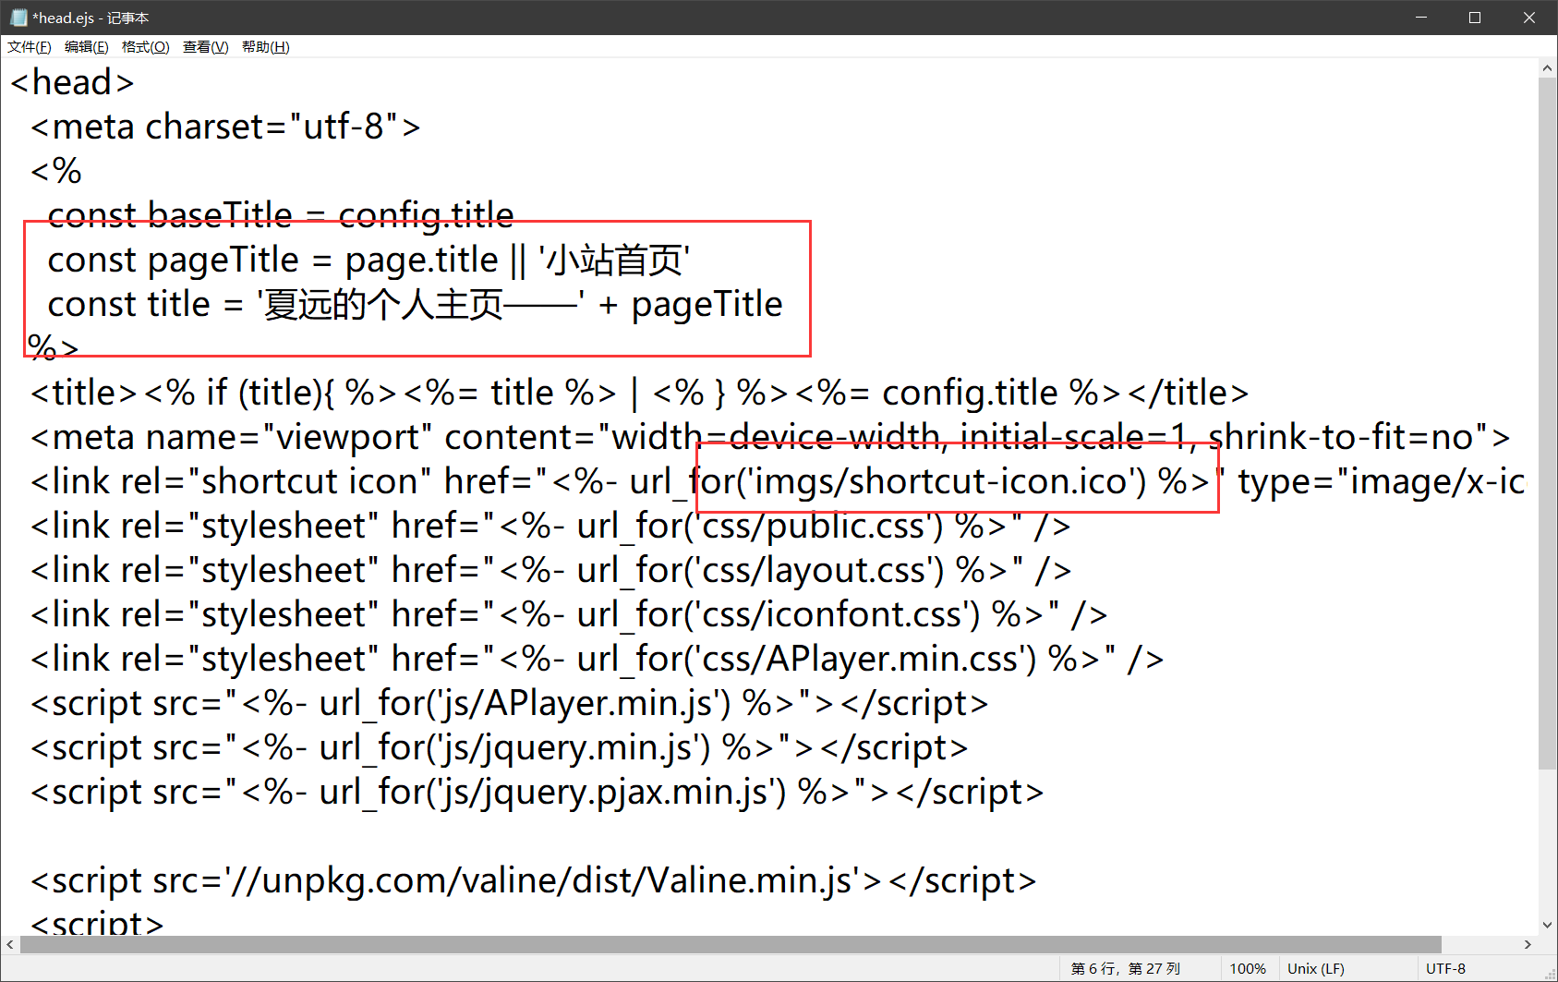This screenshot has width=1558, height=982.
Task: Click the meta viewport line
Action: 770,437
